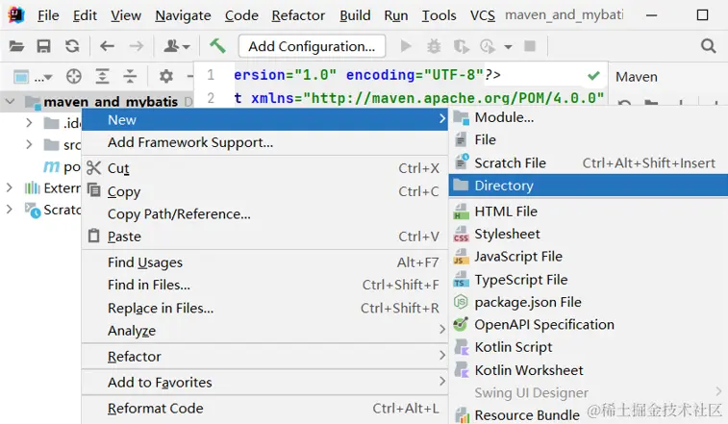Open Project panel settings gear
728x424 pixels.
click(165, 77)
